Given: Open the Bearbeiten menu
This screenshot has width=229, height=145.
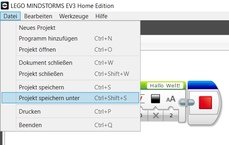Looking at the screenshot, I should [38, 16].
